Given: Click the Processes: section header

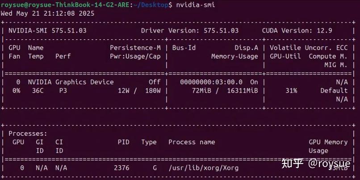Looking at the screenshot, I should pyautogui.click(x=28, y=134).
